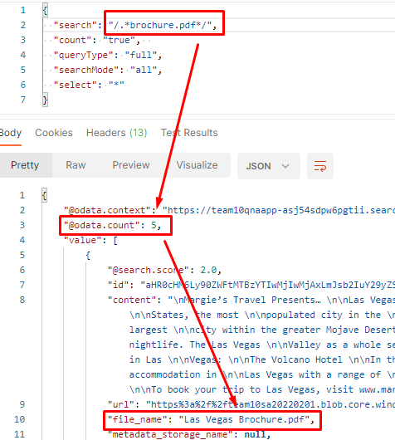Click the "searchMode" key in request body
The height and width of the screenshot is (440, 395).
(86, 70)
